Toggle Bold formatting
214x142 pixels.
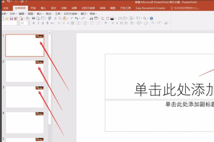click(34, 23)
